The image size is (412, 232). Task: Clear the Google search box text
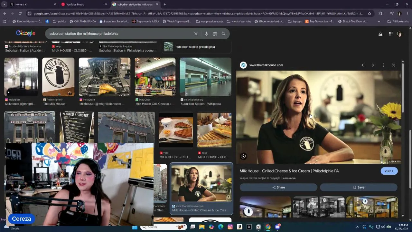[x=196, y=34]
